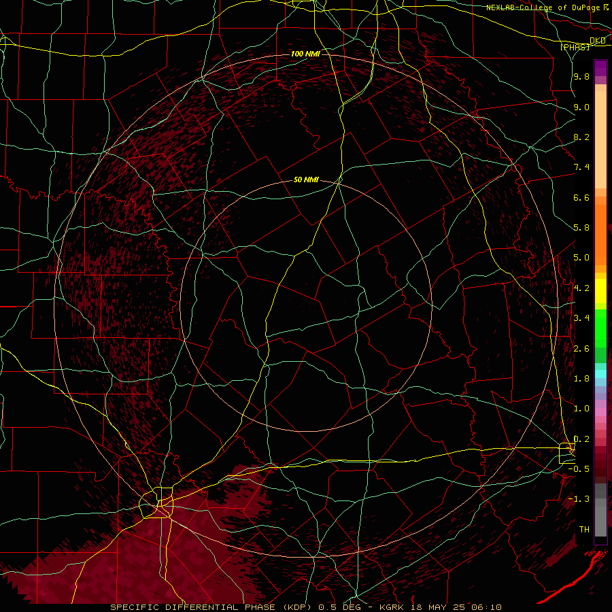Click the 9.0 scale value
The height and width of the screenshot is (612, 612).
pos(581,107)
